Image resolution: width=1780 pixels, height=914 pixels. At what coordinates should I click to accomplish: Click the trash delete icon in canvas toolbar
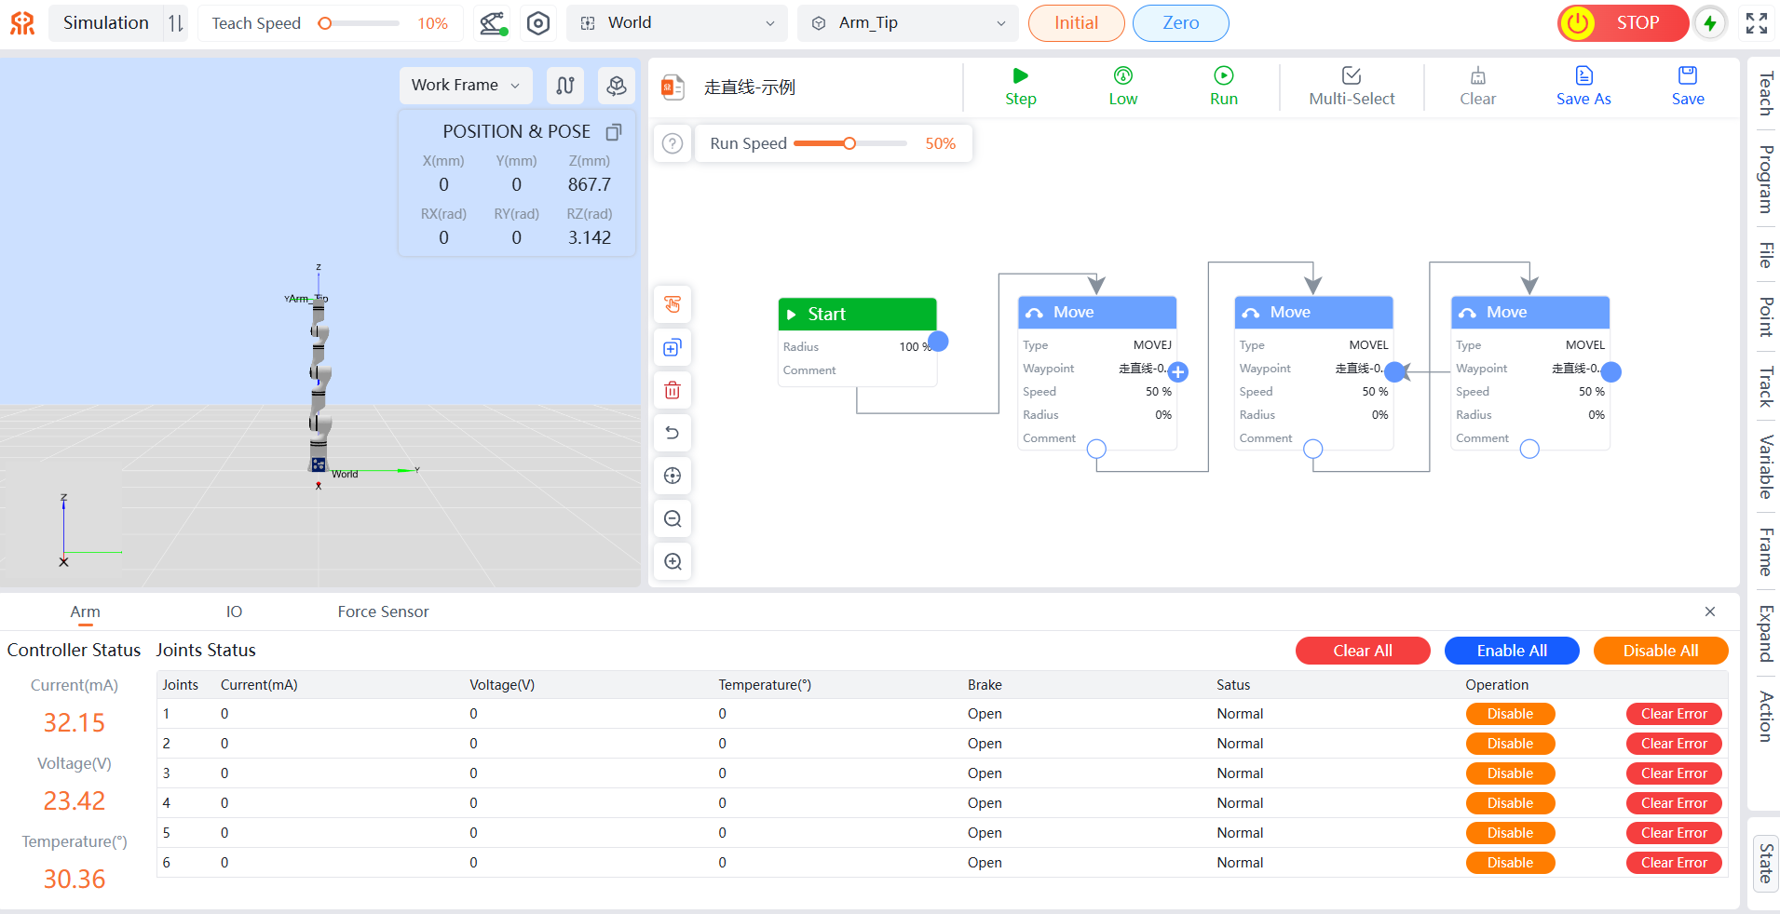[x=673, y=391]
